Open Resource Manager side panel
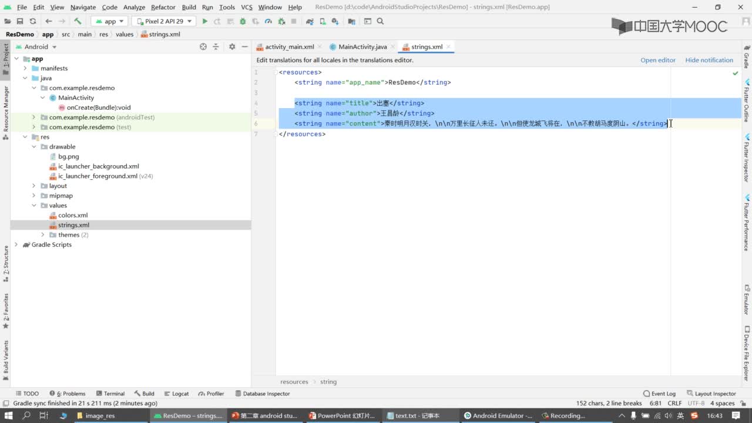Viewport: 752px width, 423px height. [x=6, y=113]
